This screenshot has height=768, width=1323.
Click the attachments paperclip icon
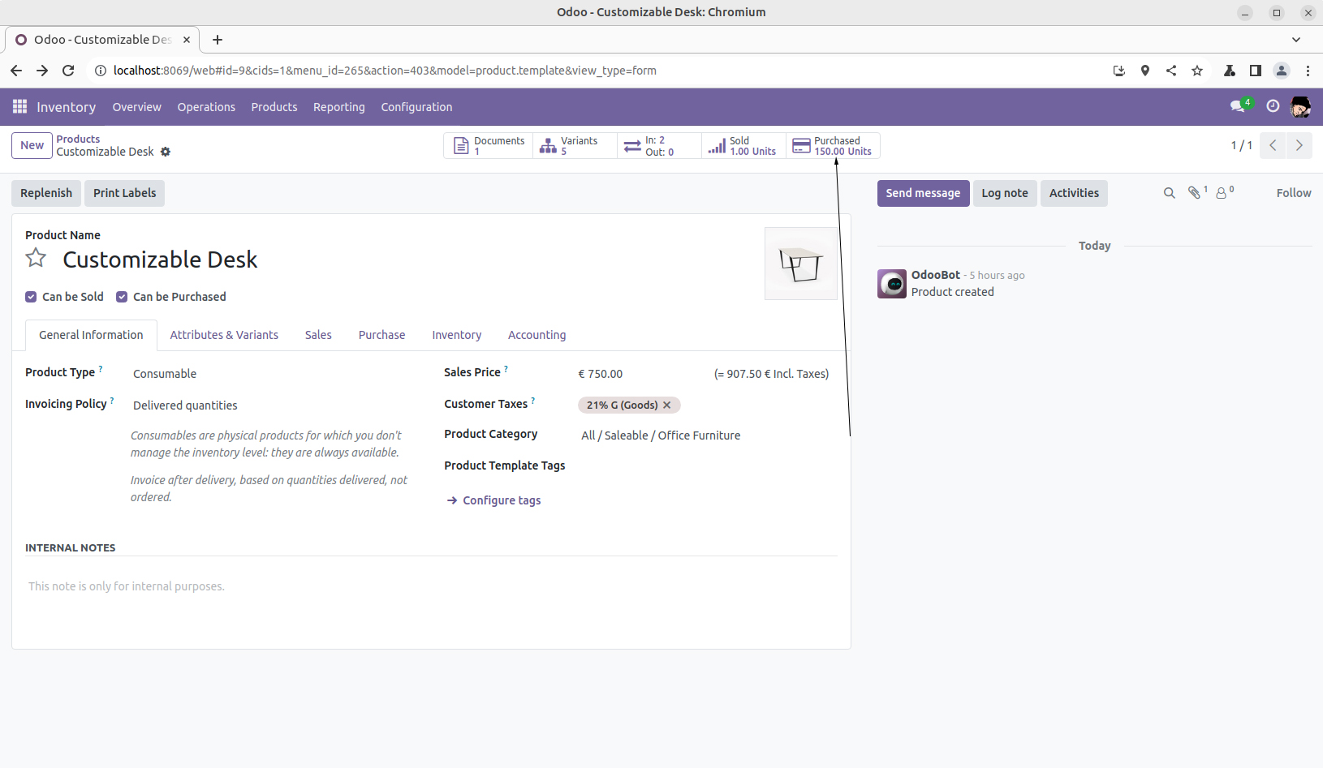pyautogui.click(x=1194, y=193)
